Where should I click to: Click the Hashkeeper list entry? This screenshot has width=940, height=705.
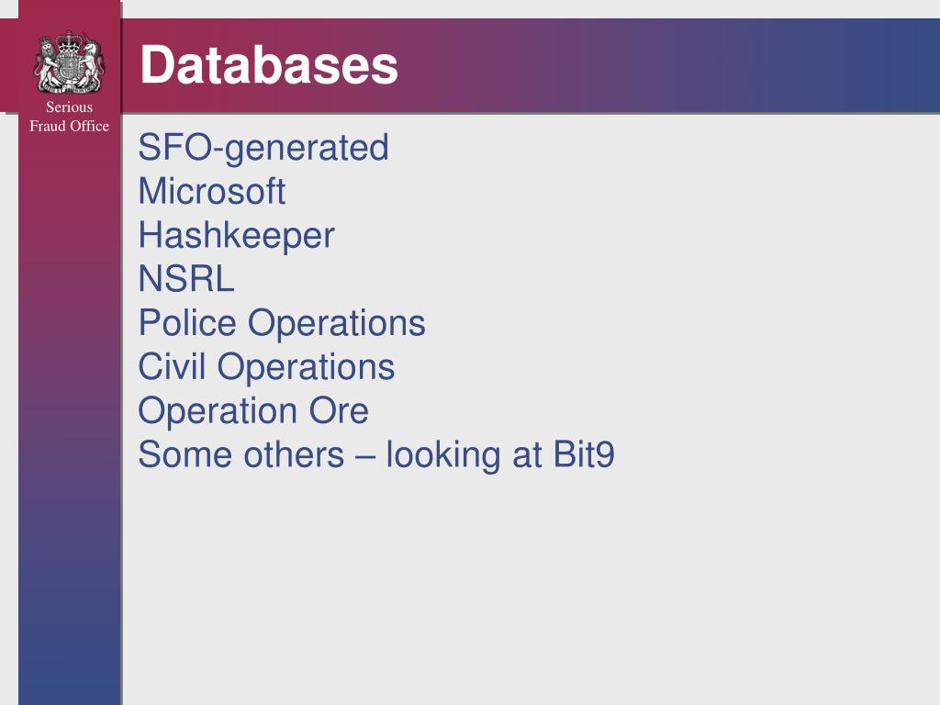236,236
